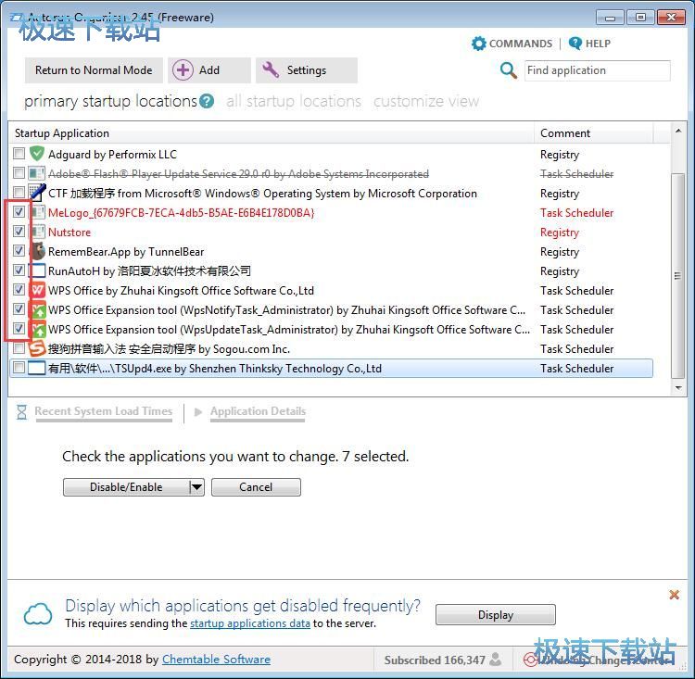The image size is (695, 679).
Task: Open the Disable/Enable dropdown arrow
Action: (x=196, y=487)
